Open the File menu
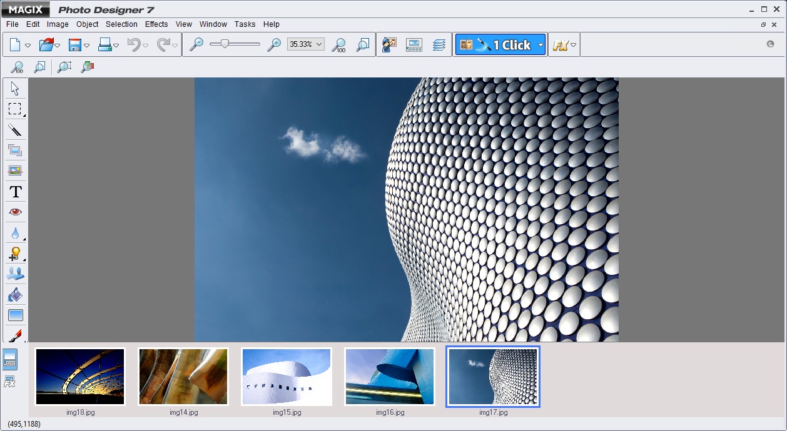The image size is (787, 431). point(13,24)
